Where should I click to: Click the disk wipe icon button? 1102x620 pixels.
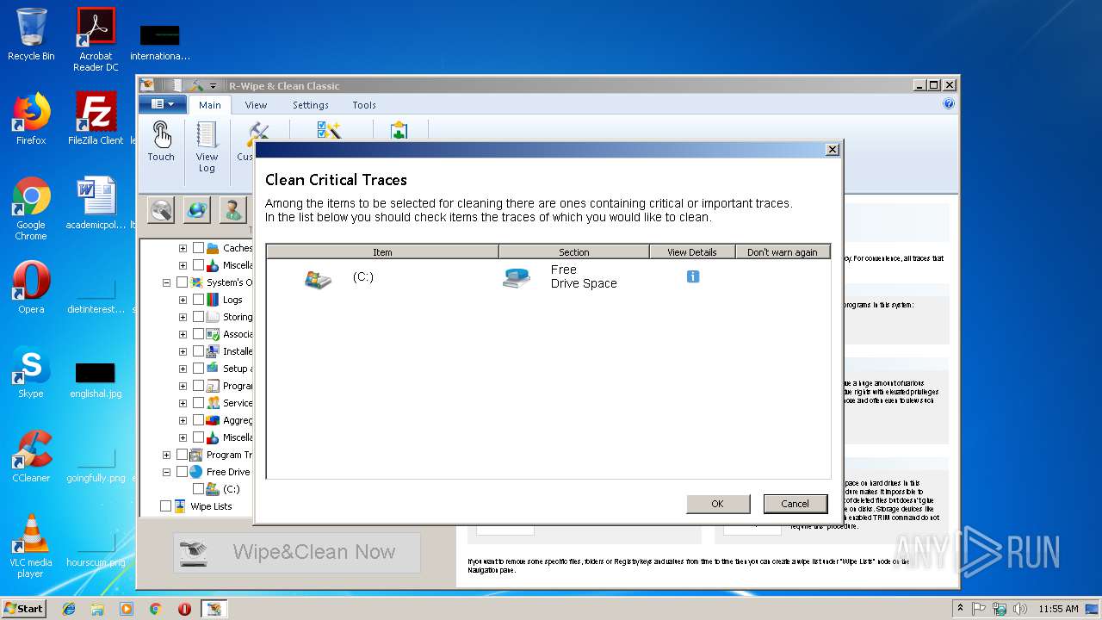[x=161, y=209]
